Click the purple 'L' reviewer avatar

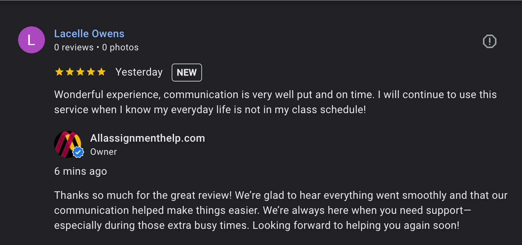(32, 40)
